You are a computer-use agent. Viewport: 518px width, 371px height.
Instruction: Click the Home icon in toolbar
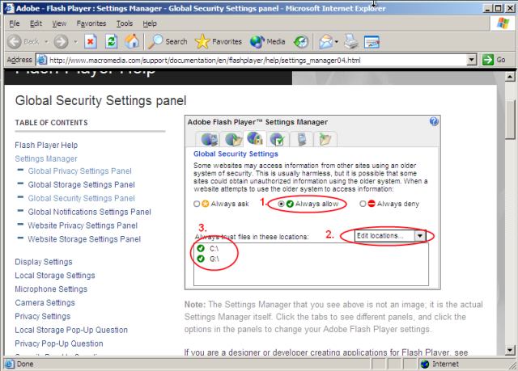(132, 41)
